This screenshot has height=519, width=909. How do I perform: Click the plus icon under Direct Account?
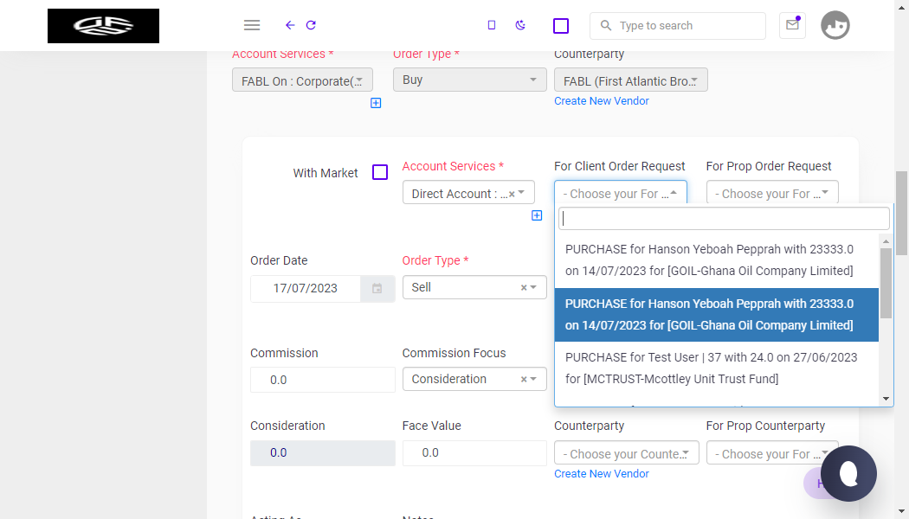(537, 215)
